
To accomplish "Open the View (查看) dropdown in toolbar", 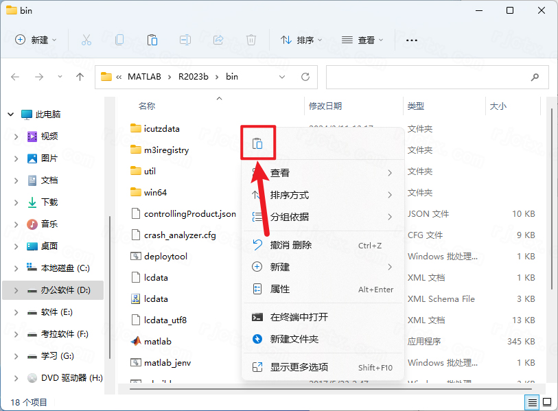I will pyautogui.click(x=362, y=40).
